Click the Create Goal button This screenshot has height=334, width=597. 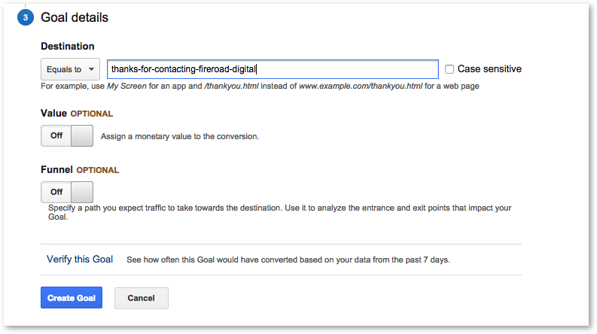pos(72,297)
